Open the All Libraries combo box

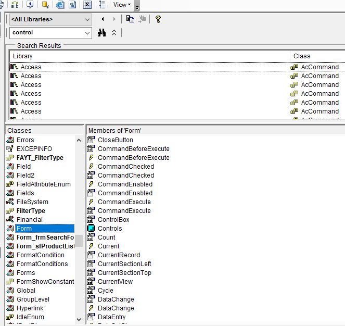[50, 19]
